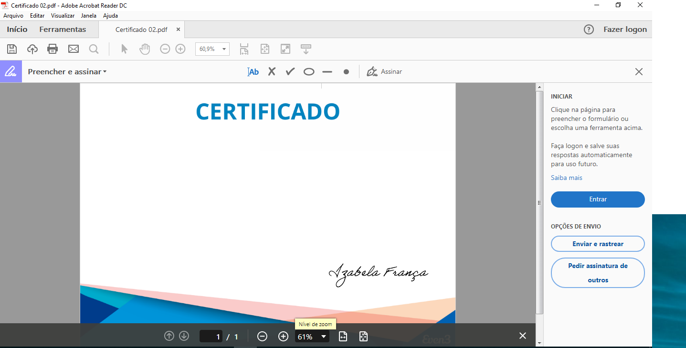
Task: Click the INICIAR panel heading
Action: pos(561,96)
